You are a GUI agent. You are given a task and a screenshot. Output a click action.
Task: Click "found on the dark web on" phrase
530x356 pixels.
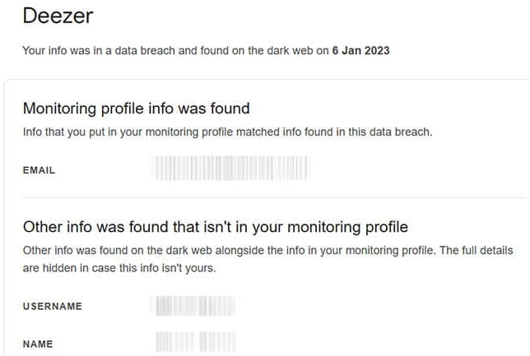(x=265, y=51)
